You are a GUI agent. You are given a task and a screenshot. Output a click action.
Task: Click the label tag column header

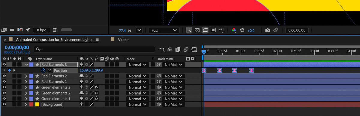click(30, 59)
